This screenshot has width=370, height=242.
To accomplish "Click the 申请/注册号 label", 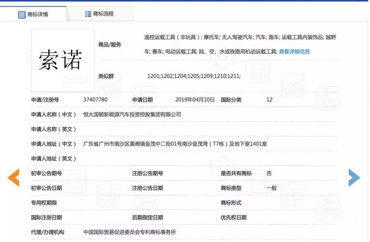I will (x=45, y=100).
